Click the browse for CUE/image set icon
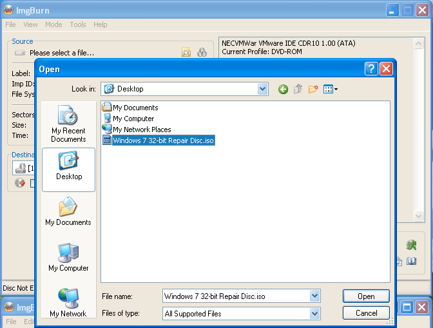 tap(202, 52)
